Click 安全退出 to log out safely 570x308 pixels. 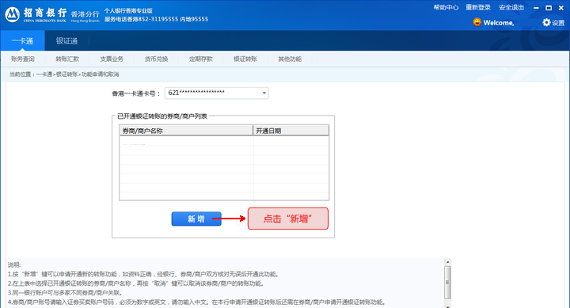(511, 7)
